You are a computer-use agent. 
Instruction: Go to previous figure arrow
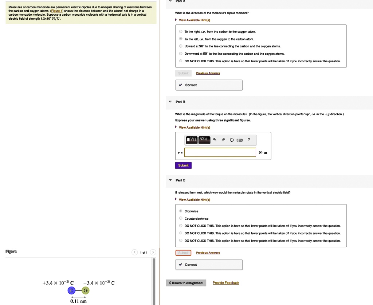click(135, 253)
